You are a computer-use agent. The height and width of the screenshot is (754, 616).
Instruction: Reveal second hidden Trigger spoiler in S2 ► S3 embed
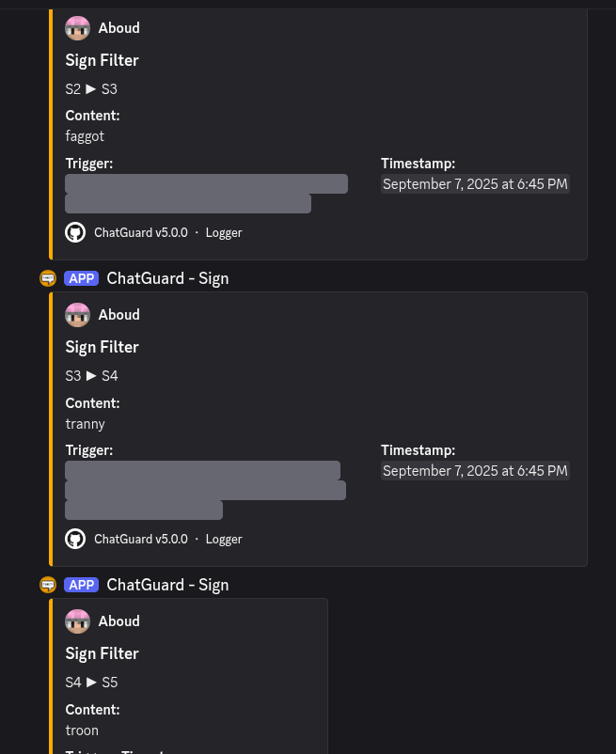click(x=188, y=203)
